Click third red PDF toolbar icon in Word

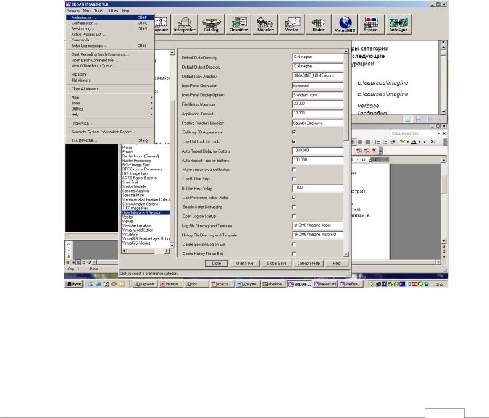pos(374,151)
